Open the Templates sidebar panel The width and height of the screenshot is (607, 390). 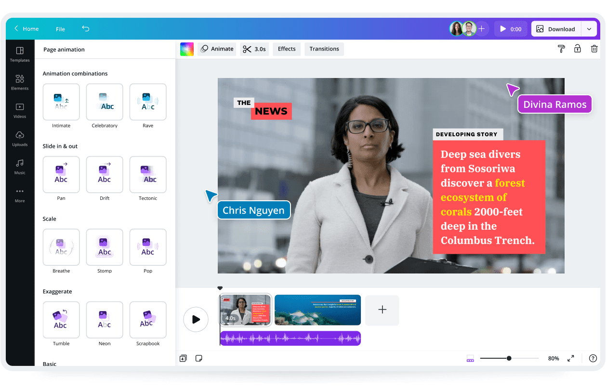pos(20,54)
